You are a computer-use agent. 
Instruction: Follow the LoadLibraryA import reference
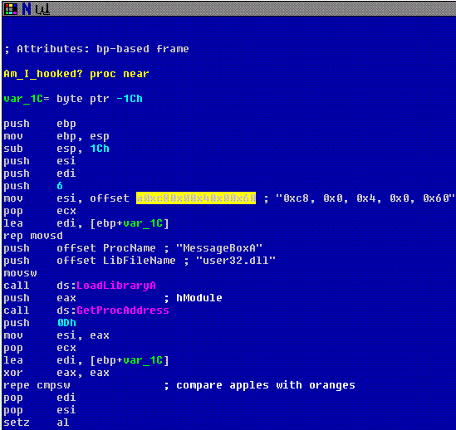click(116, 286)
